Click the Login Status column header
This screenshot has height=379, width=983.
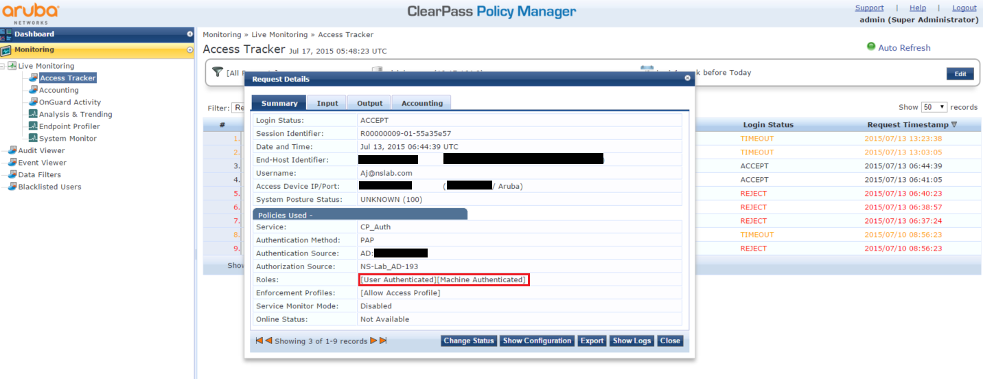(x=768, y=125)
